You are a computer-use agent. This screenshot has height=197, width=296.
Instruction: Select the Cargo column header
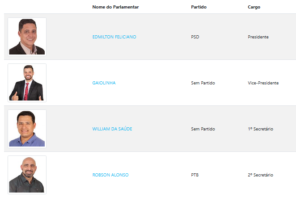coord(254,7)
